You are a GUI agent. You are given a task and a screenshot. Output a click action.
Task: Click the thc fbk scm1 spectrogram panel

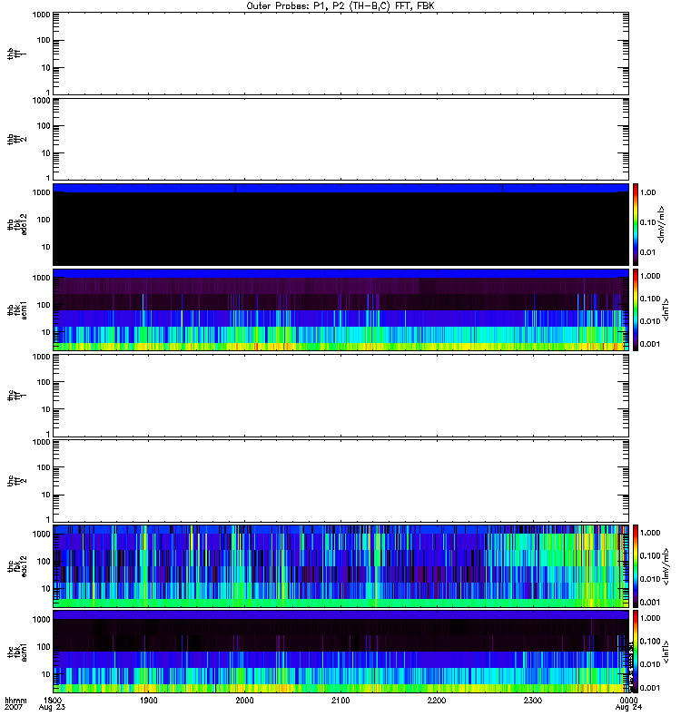[x=340, y=652]
